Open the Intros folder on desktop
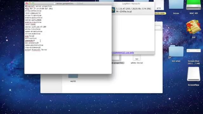This screenshot has height=114, width=203. 176,5
